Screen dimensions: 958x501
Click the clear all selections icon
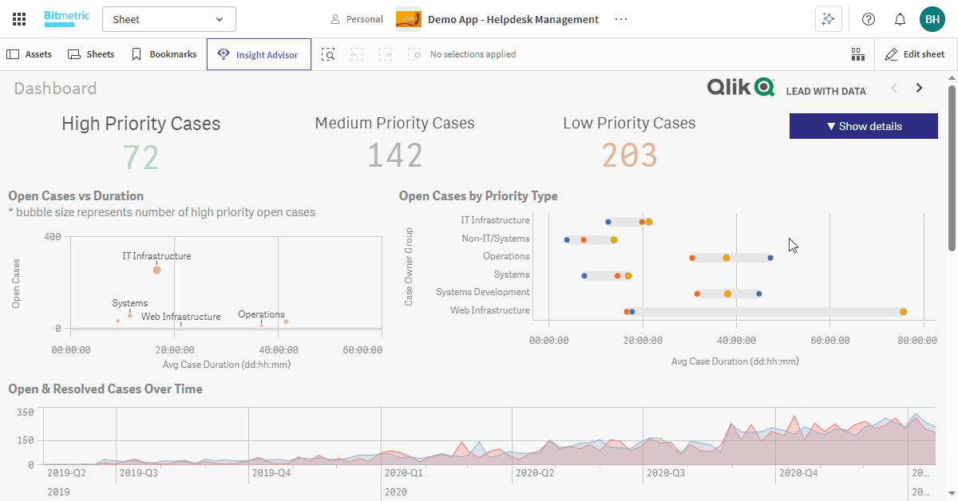tap(414, 54)
